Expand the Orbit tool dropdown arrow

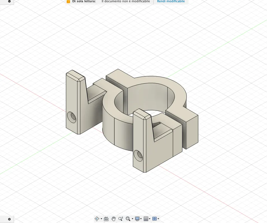[101, 219]
